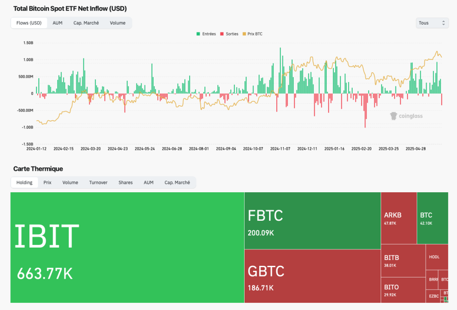Click the GBTC heatmap tile
Image resolution: width=457 pixels, height=310 pixels.
312,276
